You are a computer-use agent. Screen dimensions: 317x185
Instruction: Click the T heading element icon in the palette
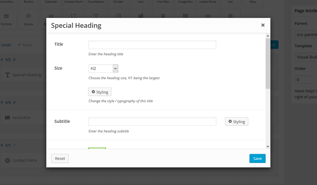click(96, 16)
